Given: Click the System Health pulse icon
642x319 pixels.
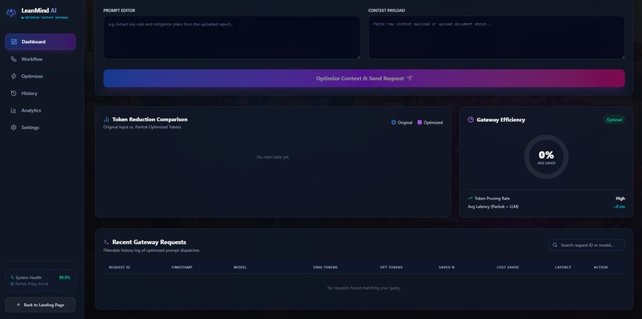Looking at the screenshot, I should point(12,278).
